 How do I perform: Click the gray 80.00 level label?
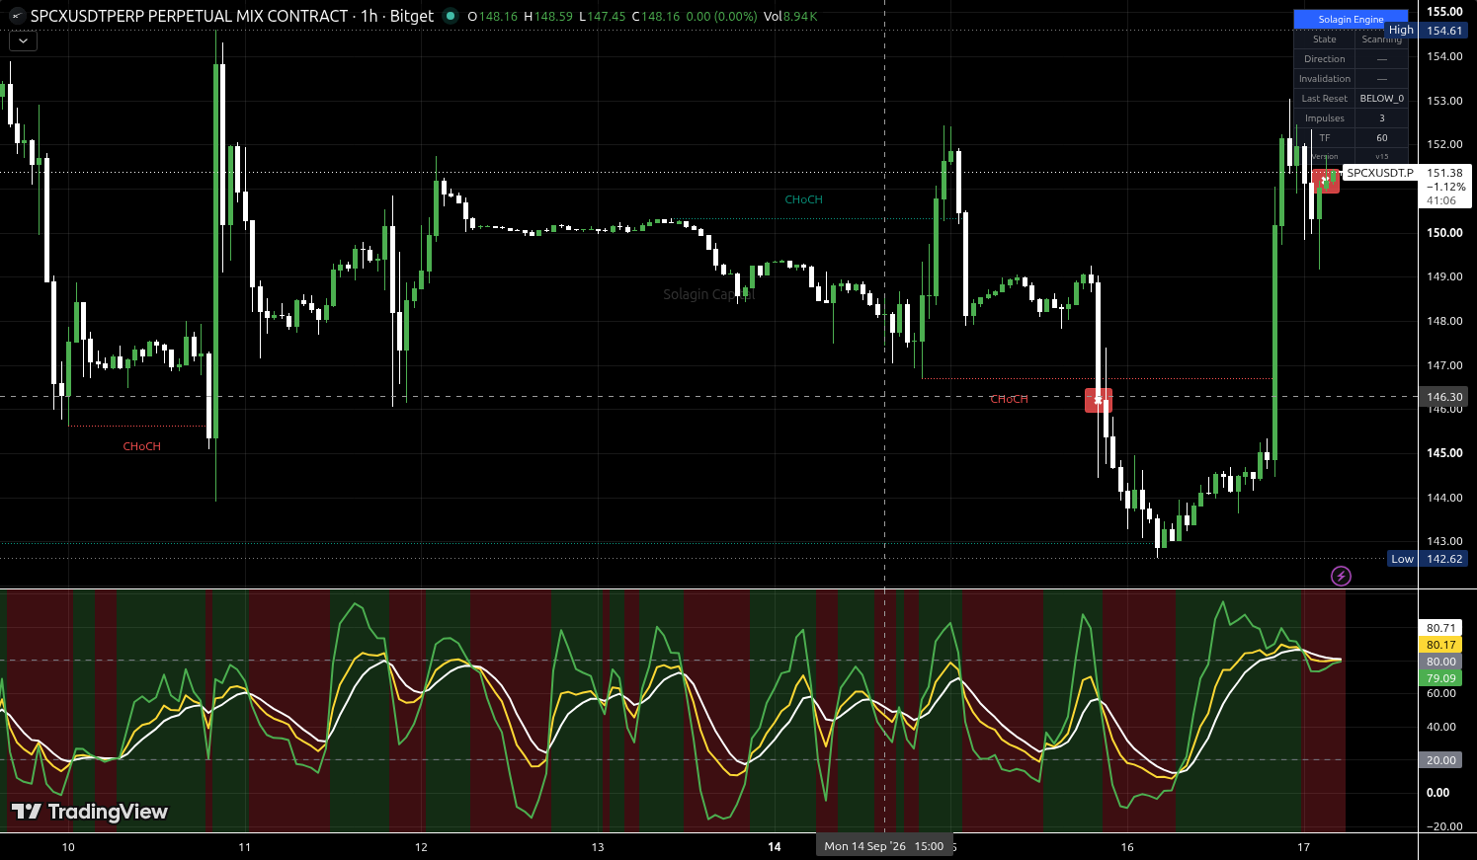(1441, 662)
